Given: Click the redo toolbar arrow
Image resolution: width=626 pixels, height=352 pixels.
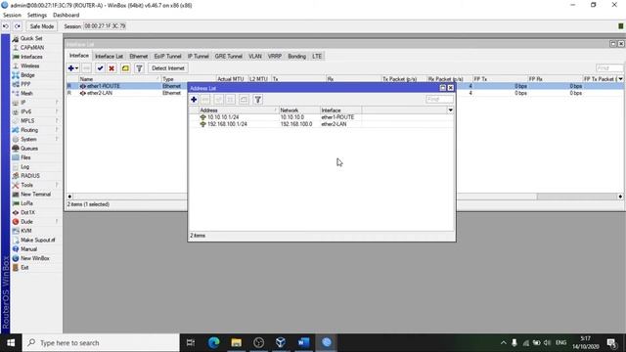Looking at the screenshot, I should (x=18, y=26).
